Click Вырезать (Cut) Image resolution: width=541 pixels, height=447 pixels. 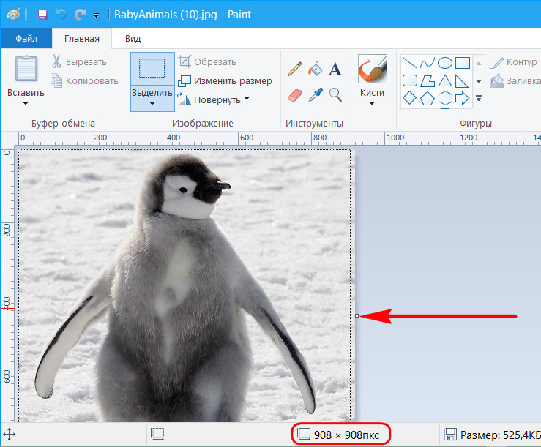[x=79, y=62]
